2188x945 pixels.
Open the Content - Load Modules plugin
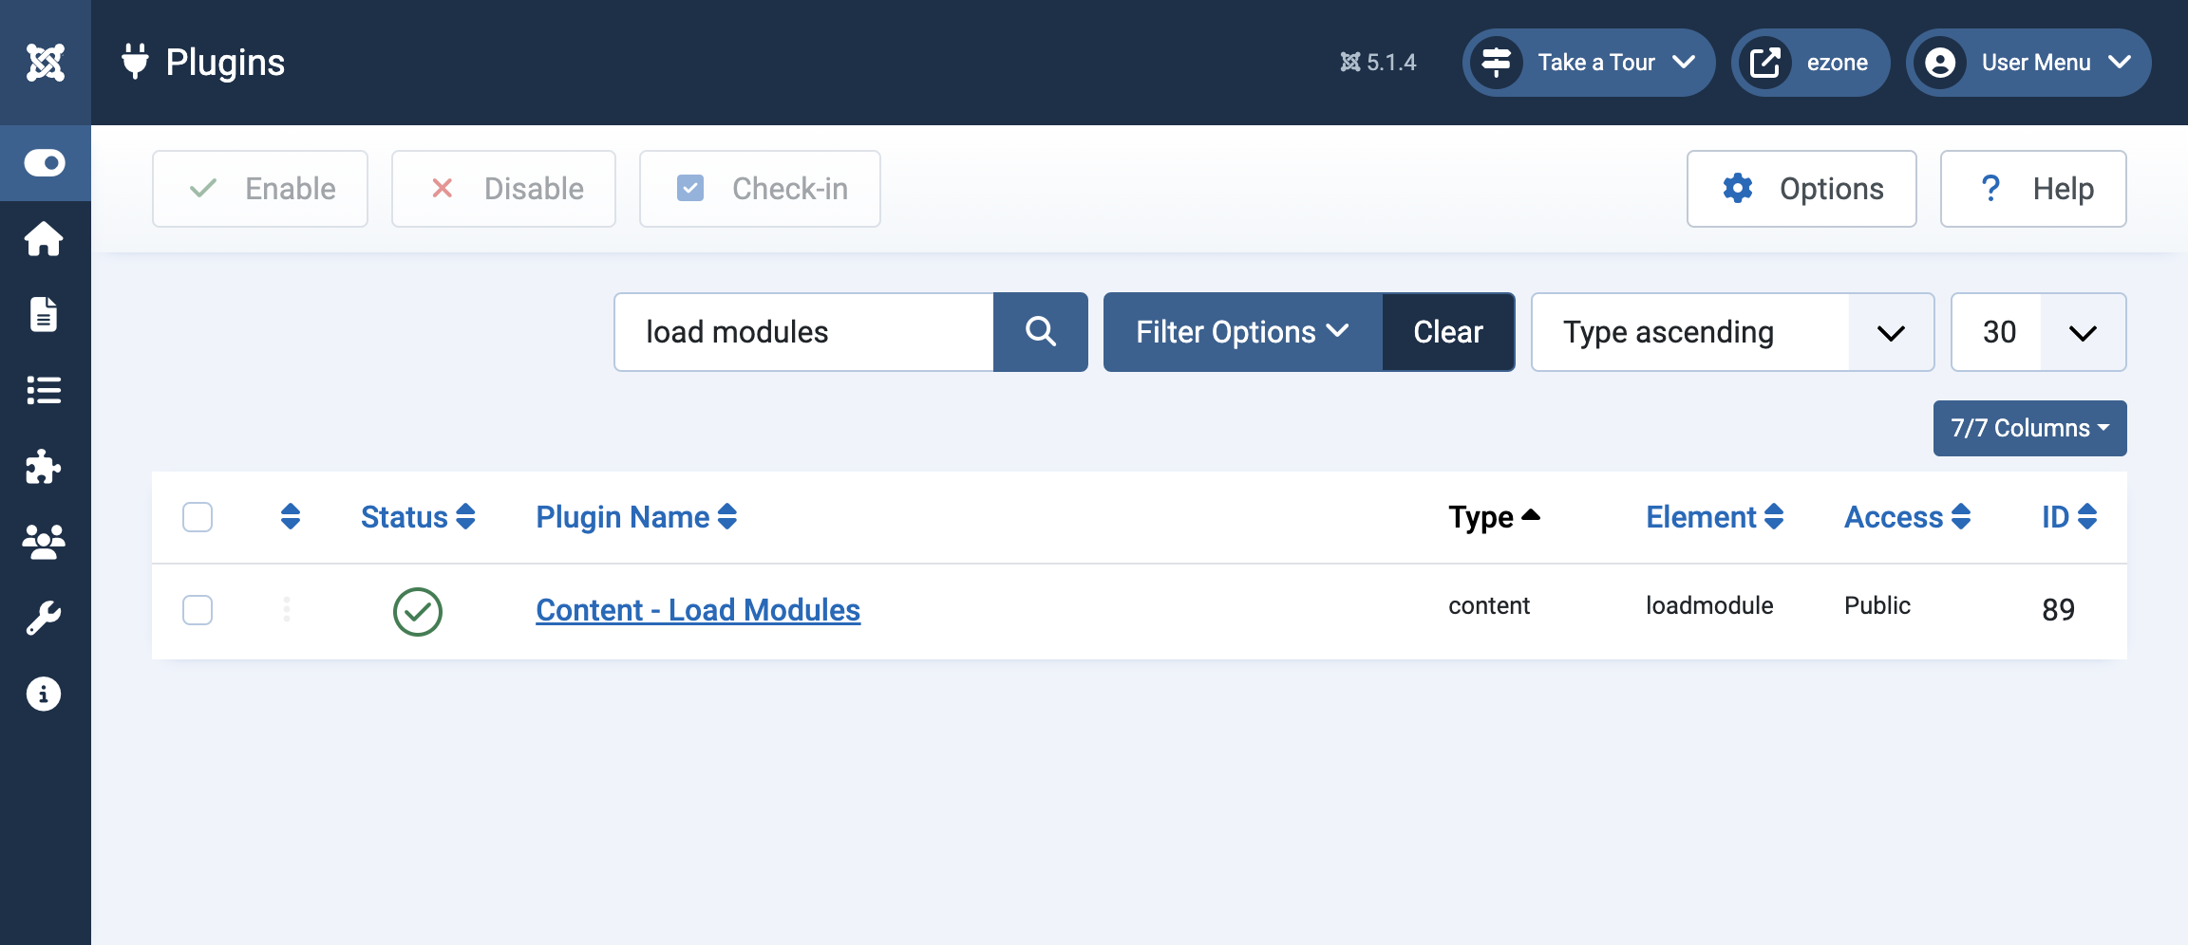point(697,610)
